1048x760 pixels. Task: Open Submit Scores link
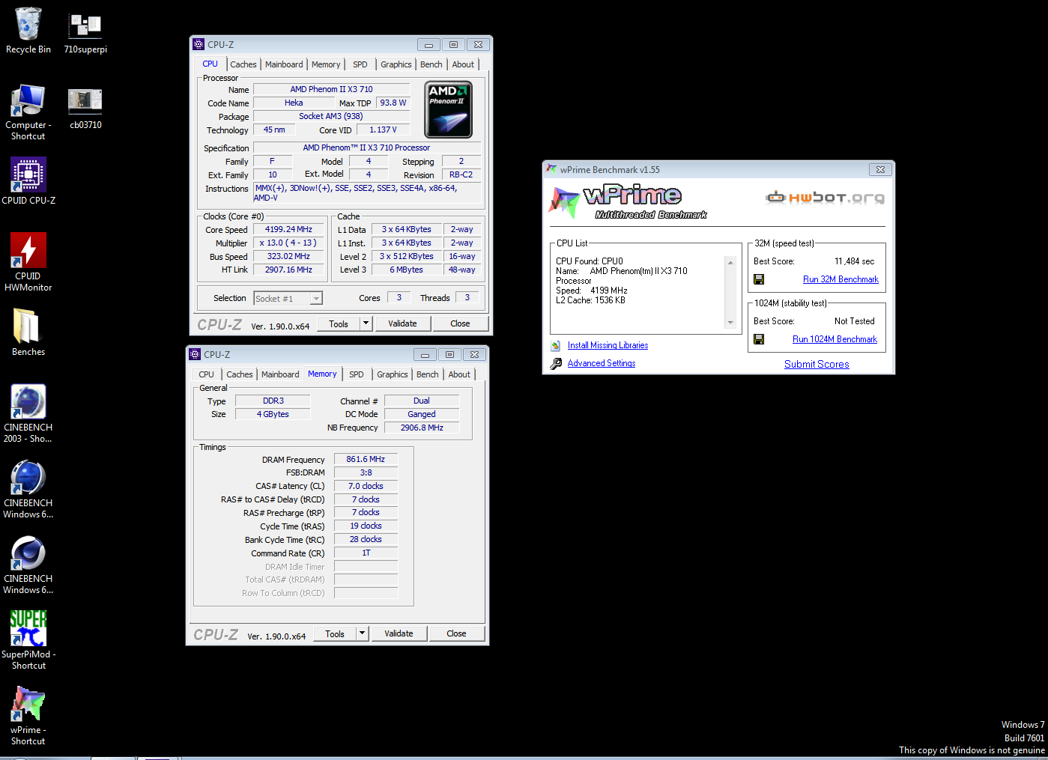(x=817, y=364)
